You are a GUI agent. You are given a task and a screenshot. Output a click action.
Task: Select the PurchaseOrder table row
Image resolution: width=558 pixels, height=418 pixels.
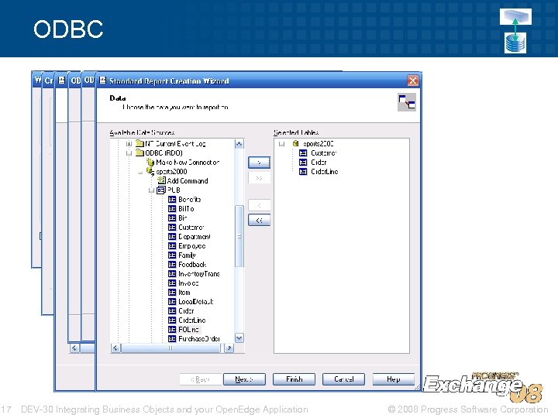[194, 339]
